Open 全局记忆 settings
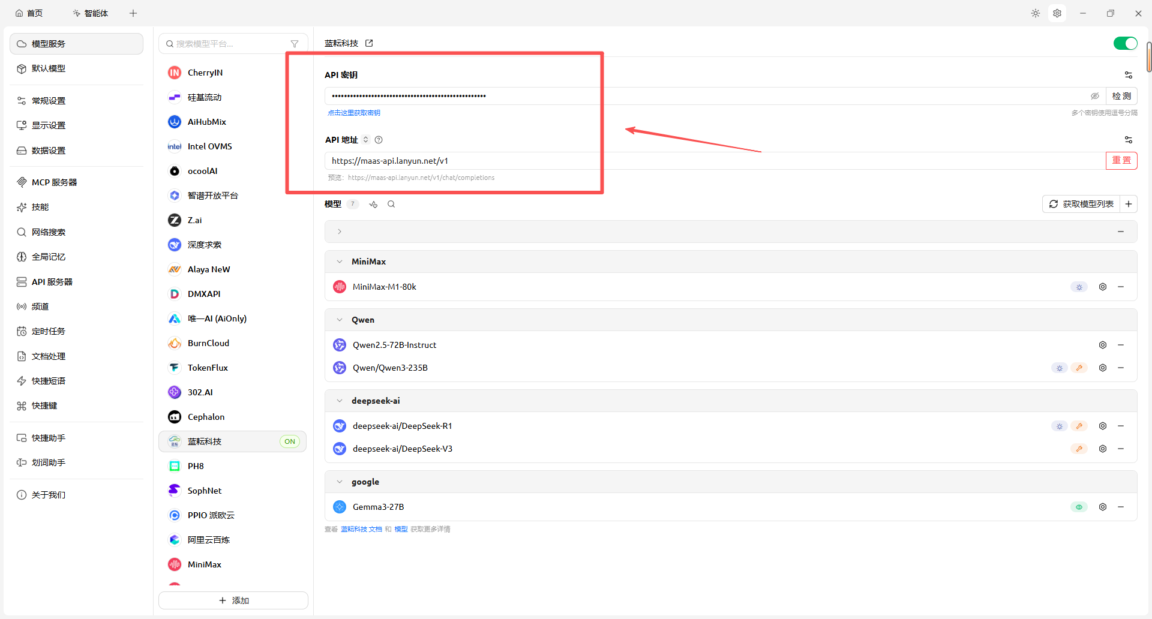The image size is (1152, 619). (x=77, y=257)
